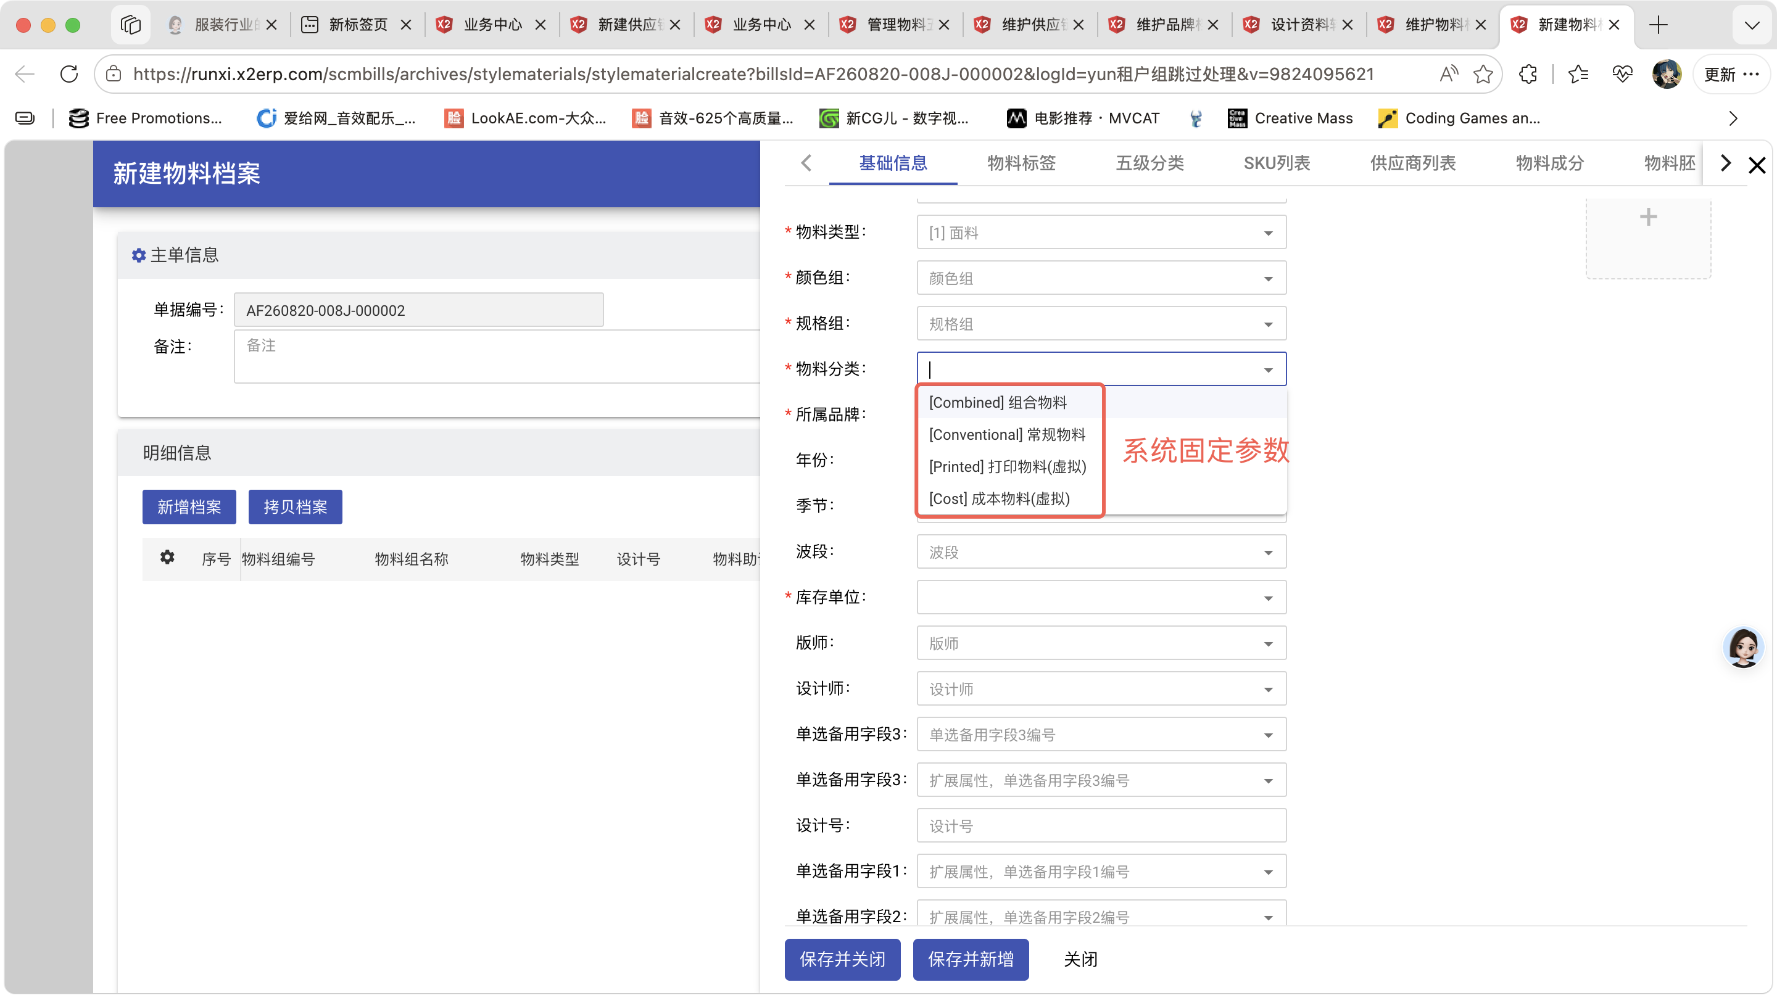
Task: Open the 波段 dropdown
Action: click(x=1101, y=552)
